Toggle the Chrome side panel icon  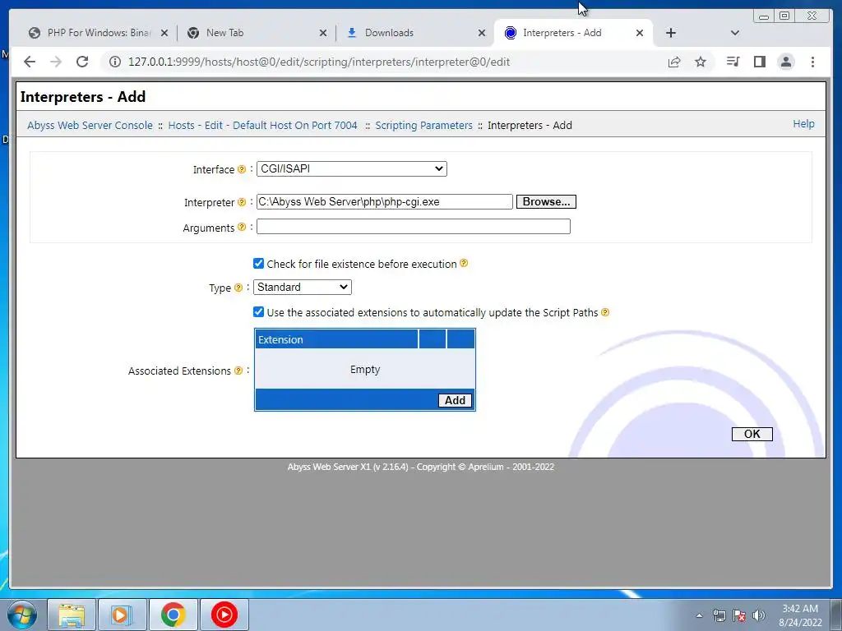759,62
